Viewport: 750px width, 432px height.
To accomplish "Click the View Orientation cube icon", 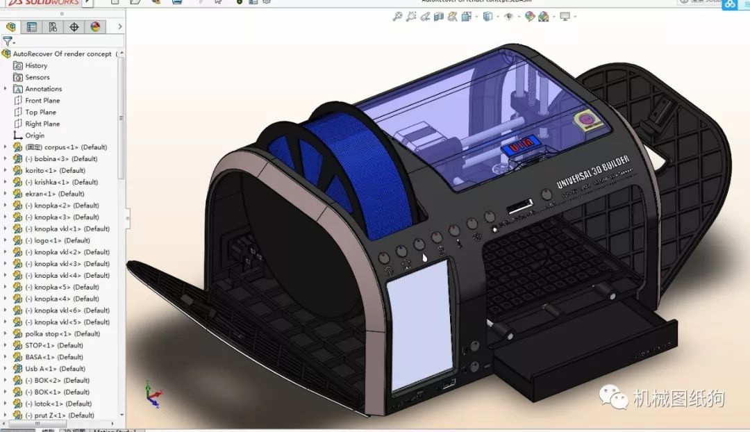I will coord(467,17).
